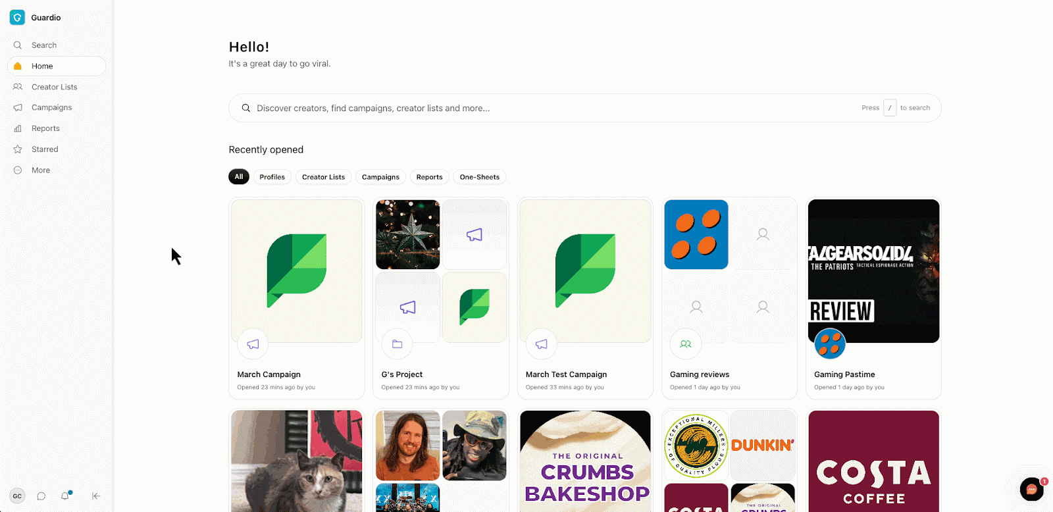Click the Creator Lists people icon
Viewport: 1053px width, 512px height.
pyautogui.click(x=18, y=87)
